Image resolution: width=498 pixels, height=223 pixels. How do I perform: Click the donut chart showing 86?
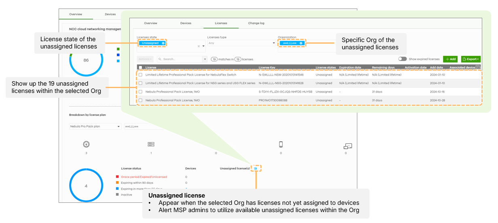pyautogui.click(x=86, y=60)
